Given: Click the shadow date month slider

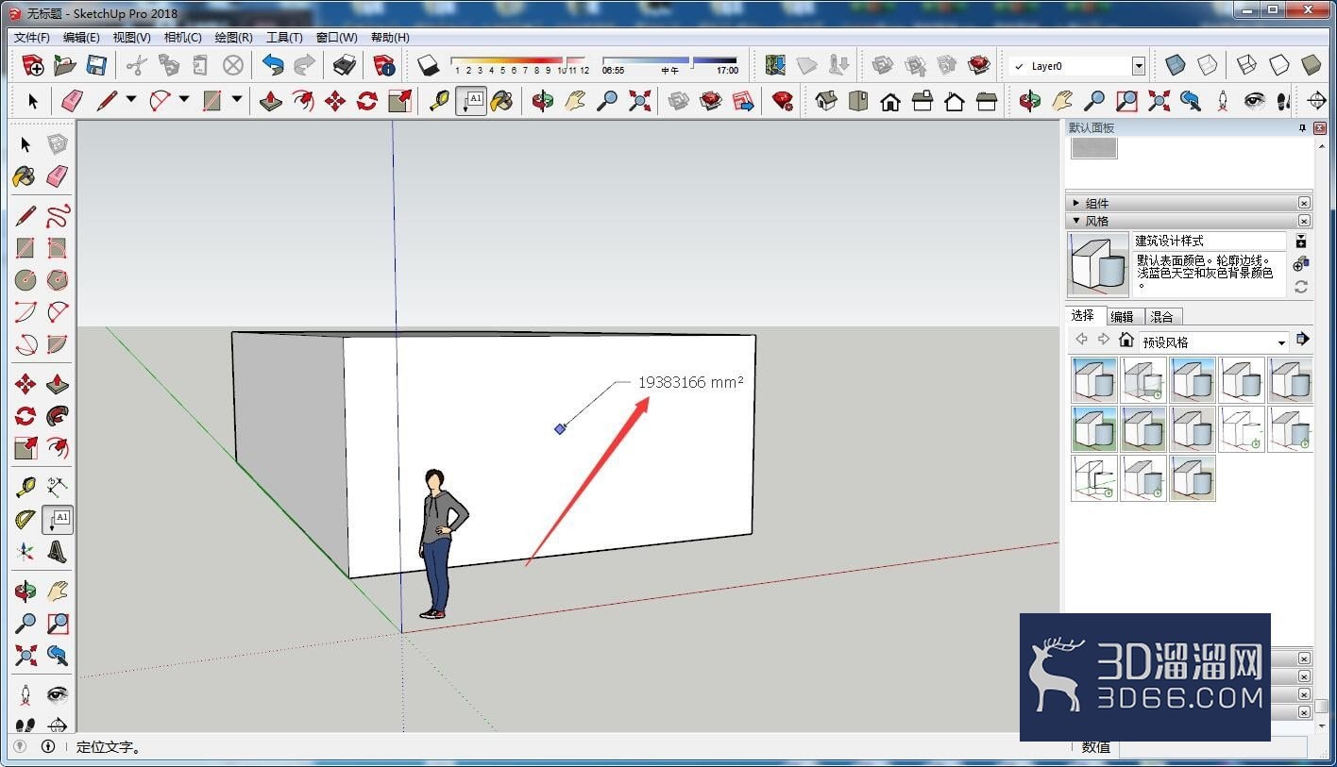Looking at the screenshot, I should pyautogui.click(x=519, y=65).
